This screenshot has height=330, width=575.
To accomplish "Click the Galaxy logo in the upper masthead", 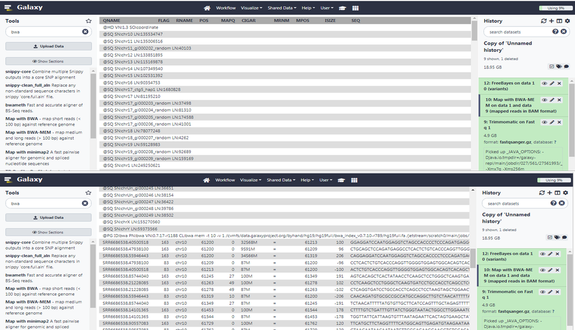I will click(x=24, y=7).
